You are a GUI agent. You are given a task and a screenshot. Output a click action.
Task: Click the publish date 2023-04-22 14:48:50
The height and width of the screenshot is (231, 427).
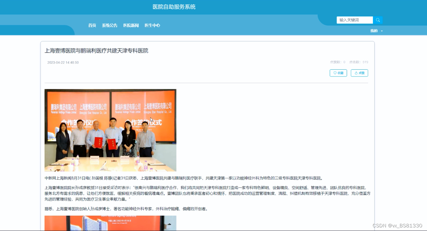click(x=63, y=62)
